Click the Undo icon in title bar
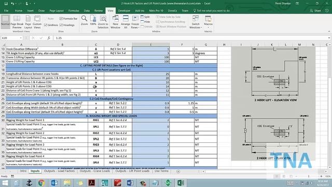The height and width of the screenshot is (187, 332). click(12, 4)
